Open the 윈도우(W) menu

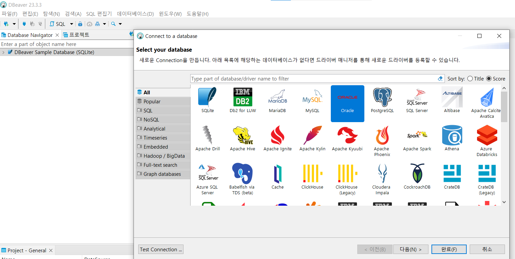tap(170, 14)
